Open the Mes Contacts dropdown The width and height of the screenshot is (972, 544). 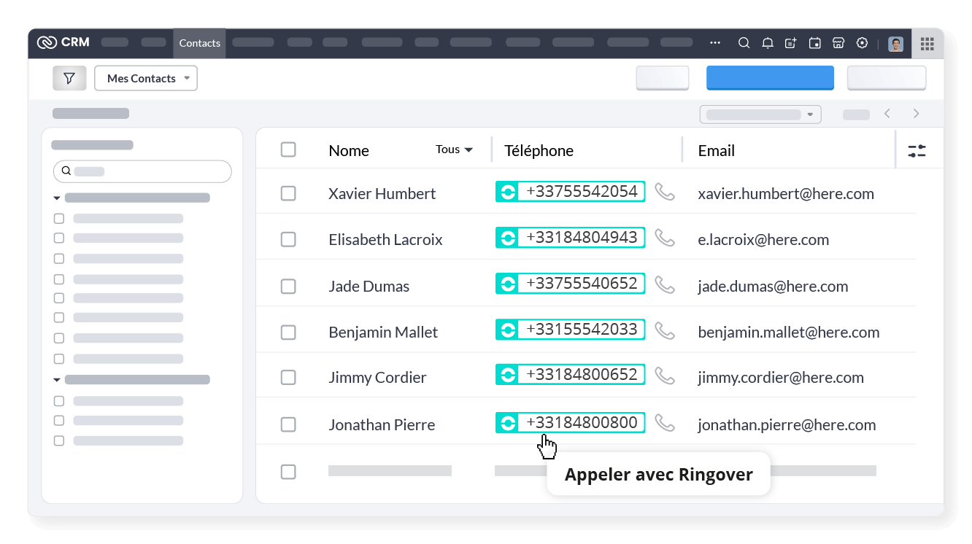(145, 78)
